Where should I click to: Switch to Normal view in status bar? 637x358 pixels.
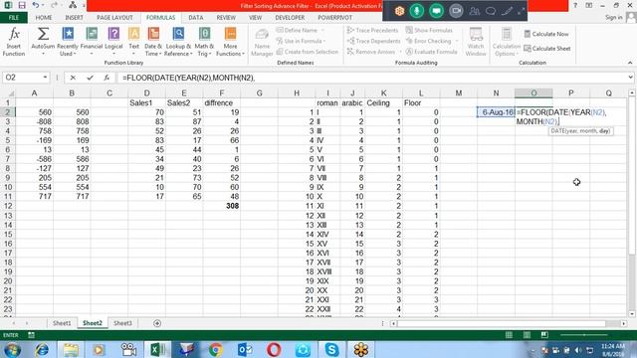pyautogui.click(x=509, y=335)
